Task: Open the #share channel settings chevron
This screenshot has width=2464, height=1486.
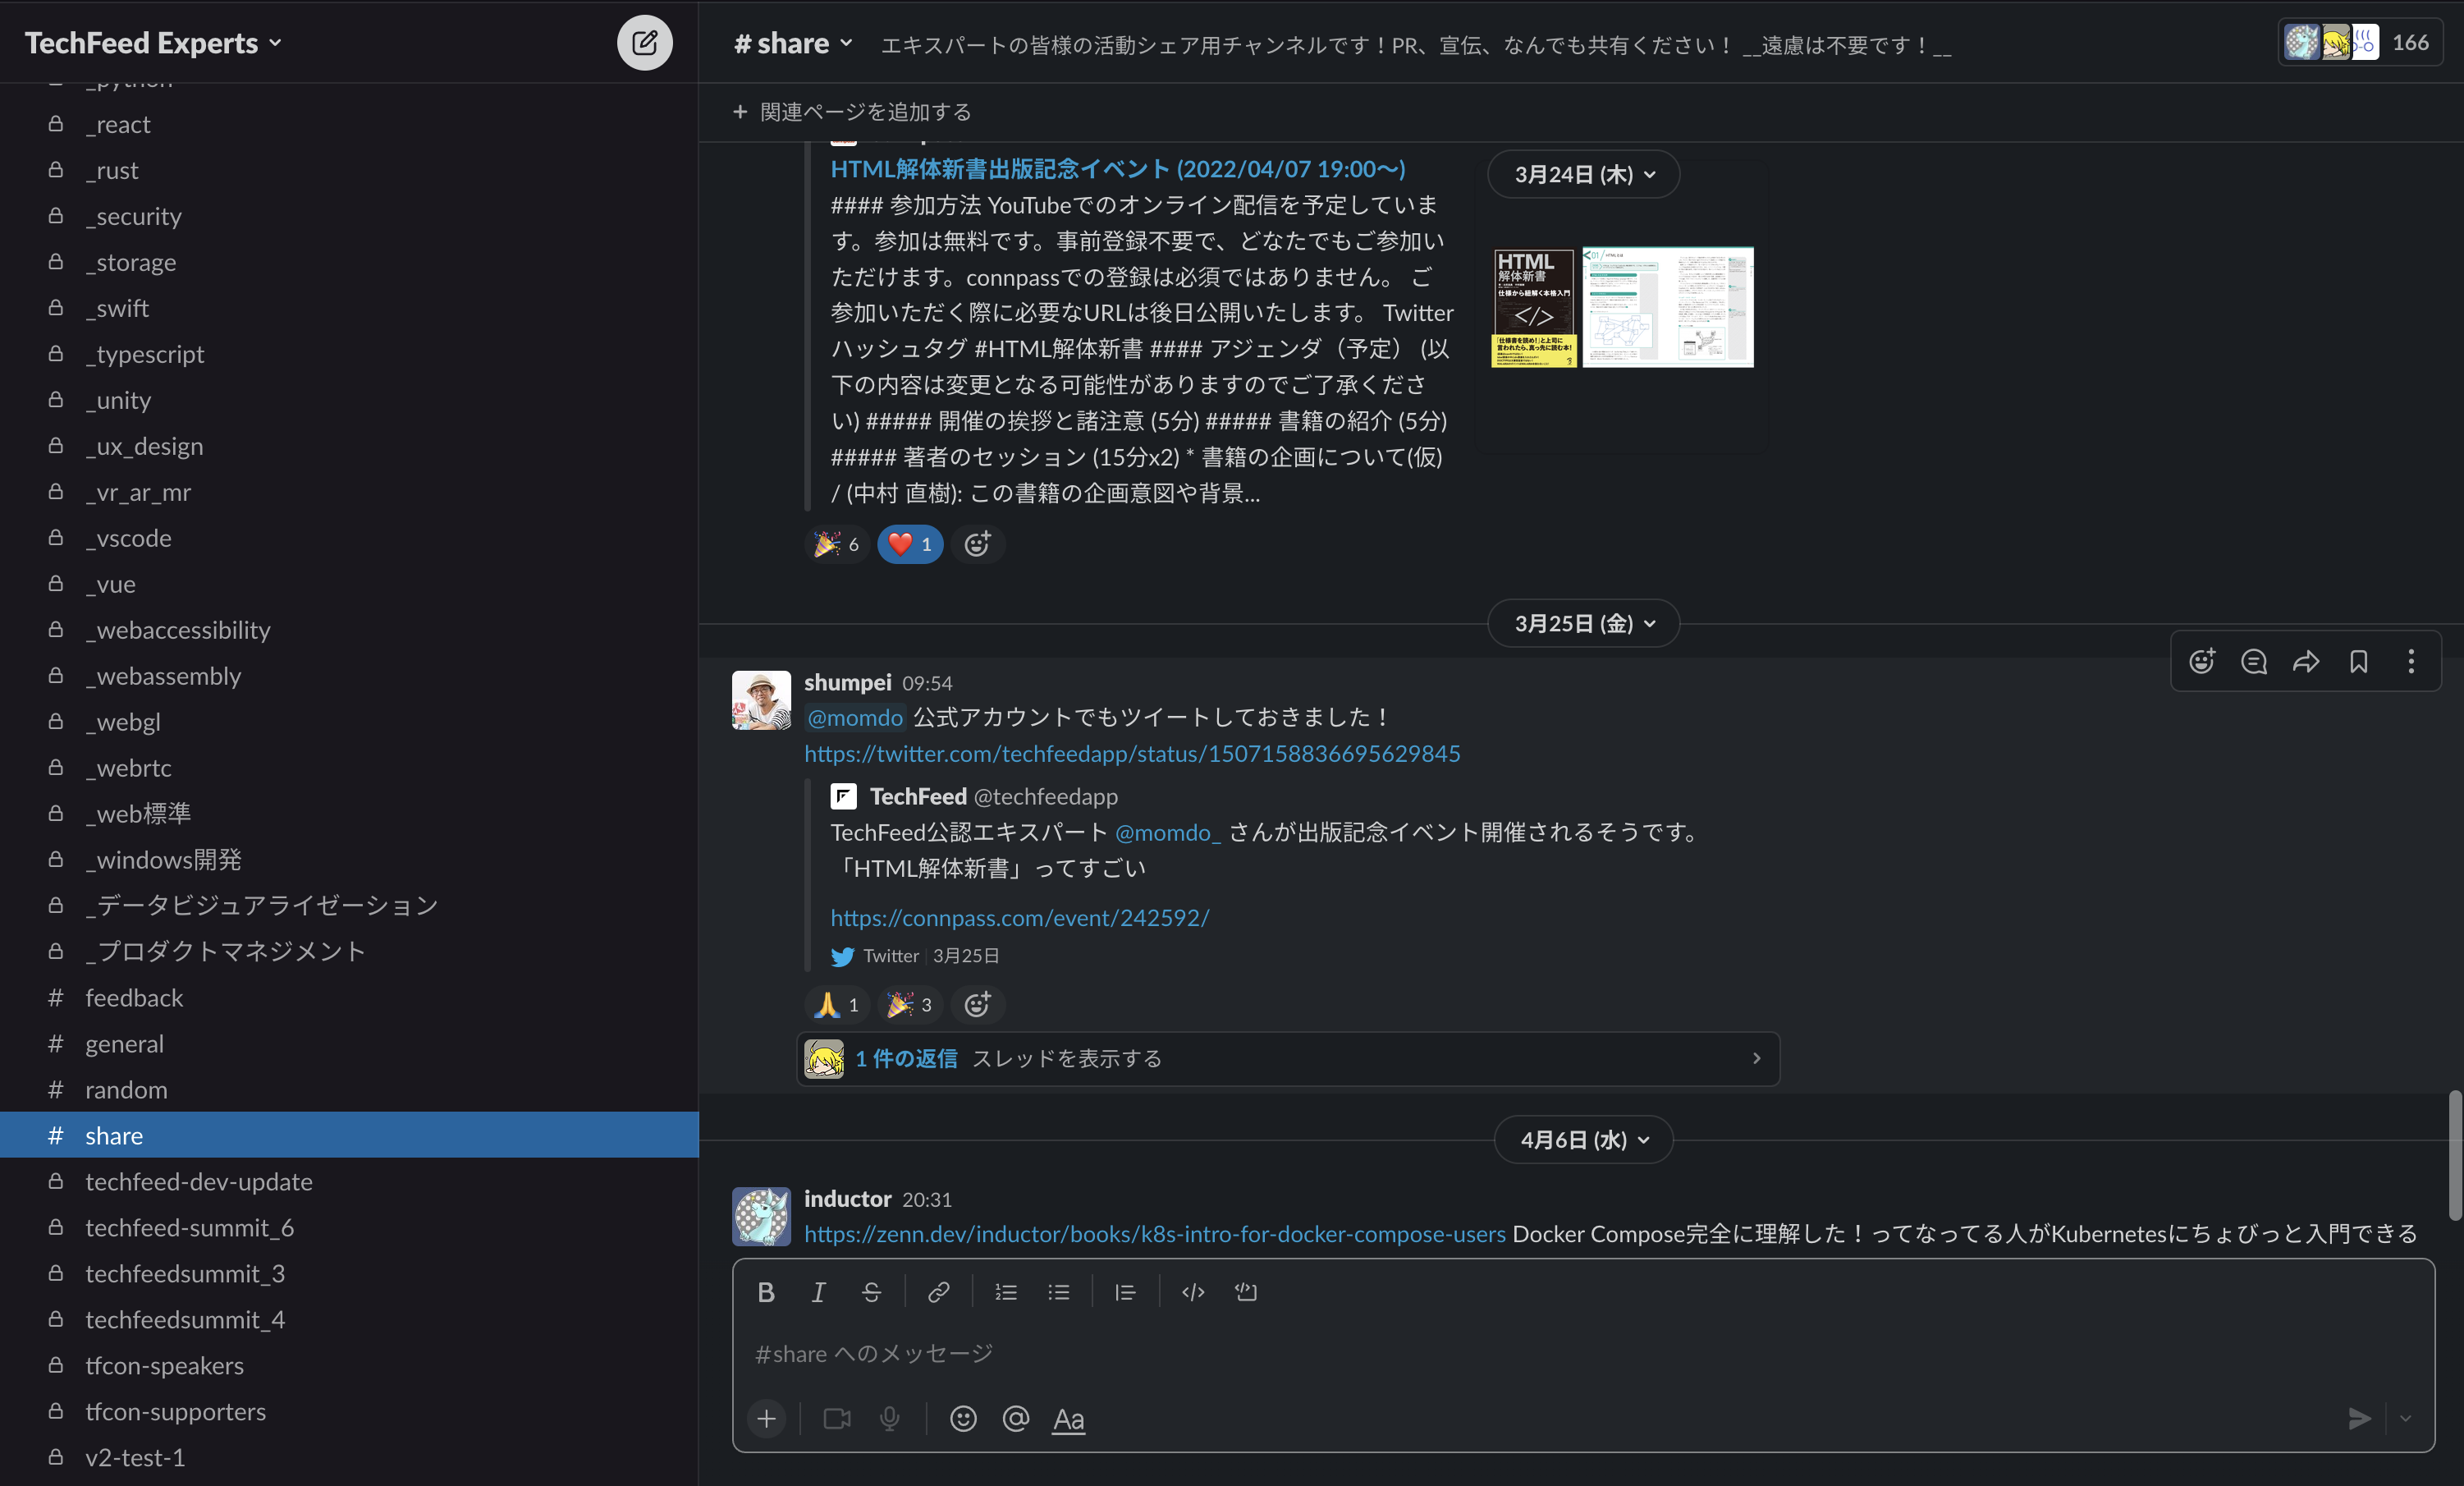Action: pos(847,43)
